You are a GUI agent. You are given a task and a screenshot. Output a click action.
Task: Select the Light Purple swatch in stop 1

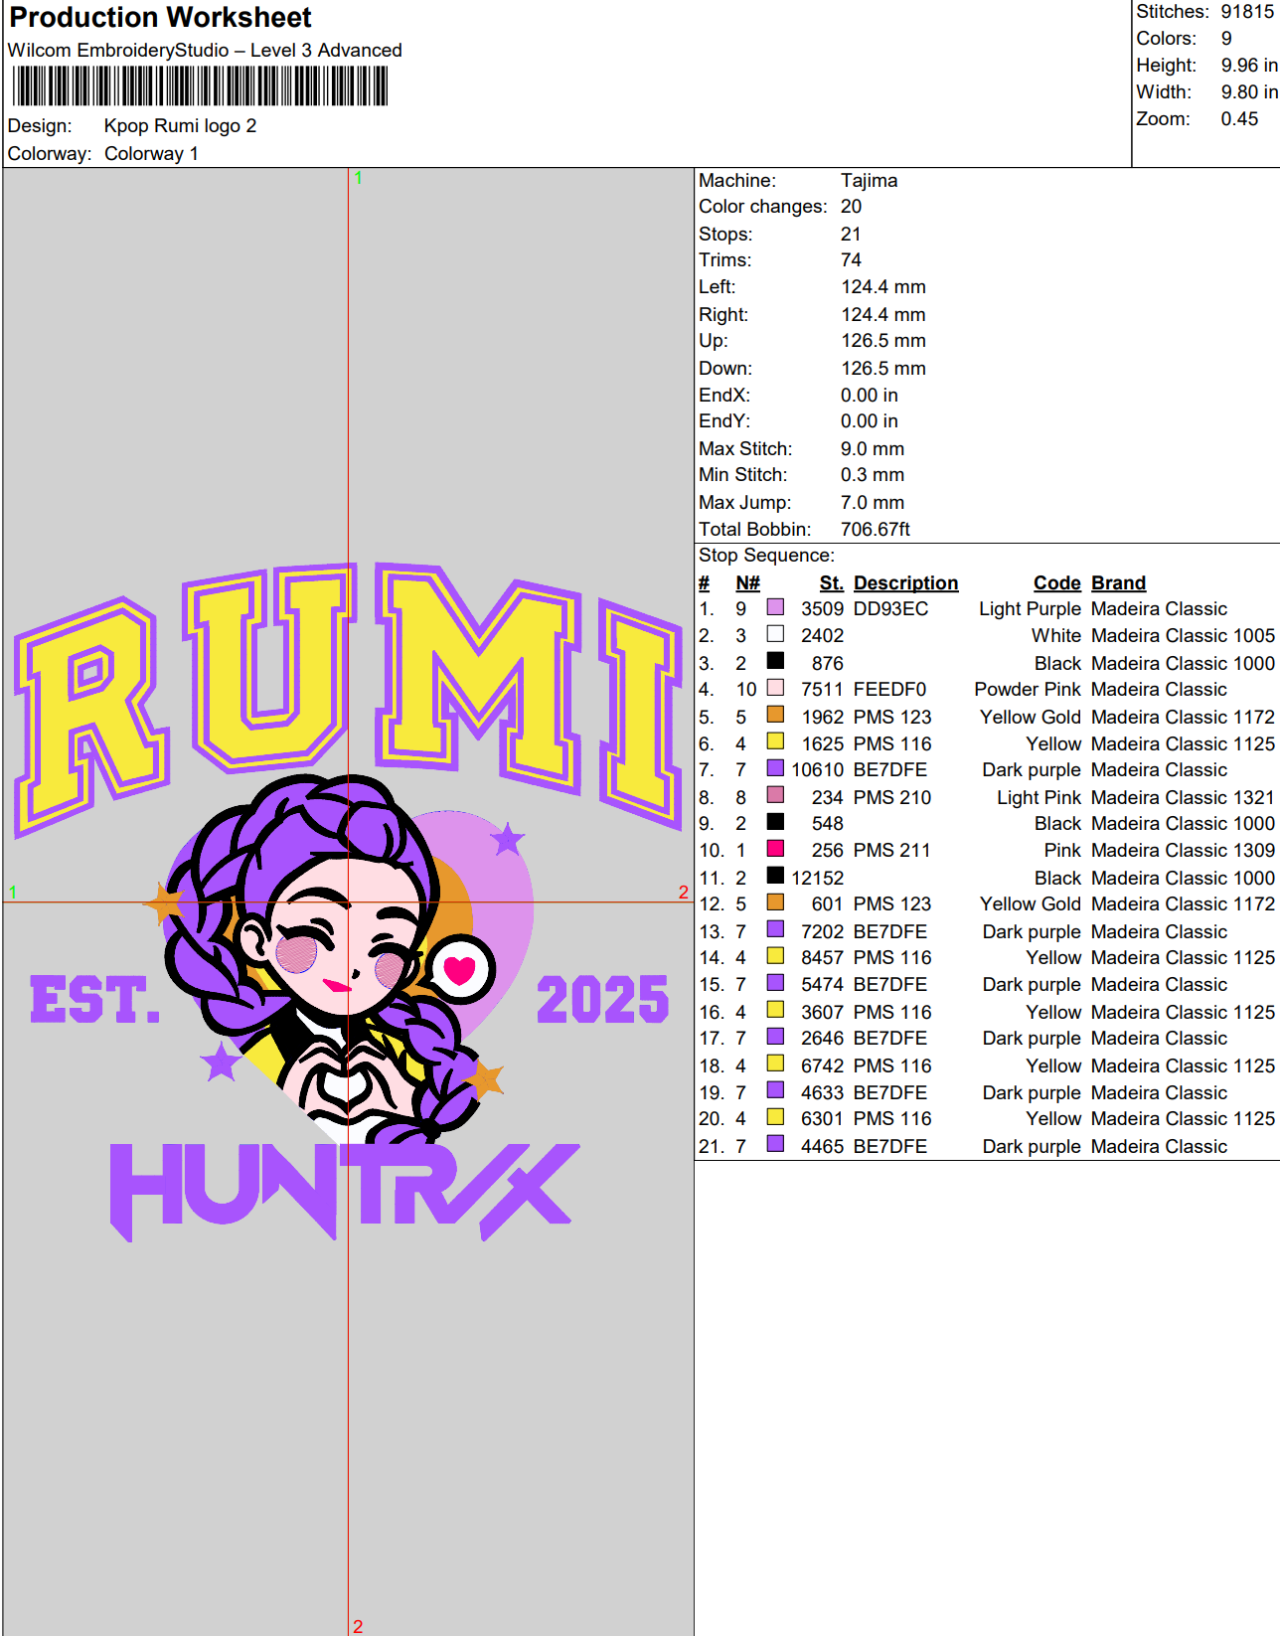[x=775, y=607]
